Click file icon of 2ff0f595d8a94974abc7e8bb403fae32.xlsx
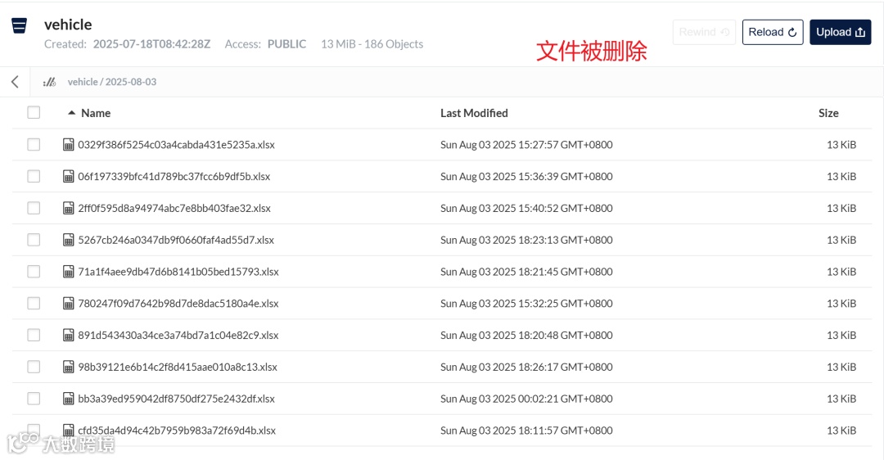The width and height of the screenshot is (884, 460). (68, 208)
